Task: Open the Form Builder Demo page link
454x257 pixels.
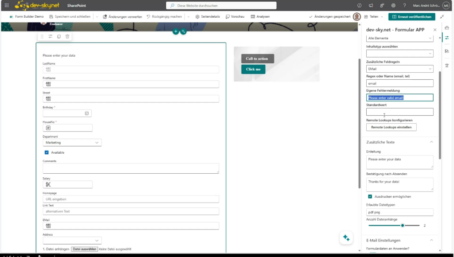Action: click(x=26, y=17)
